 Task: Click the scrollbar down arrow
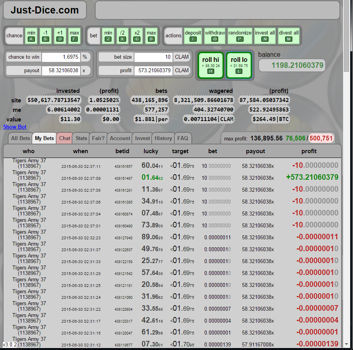tap(347, 344)
